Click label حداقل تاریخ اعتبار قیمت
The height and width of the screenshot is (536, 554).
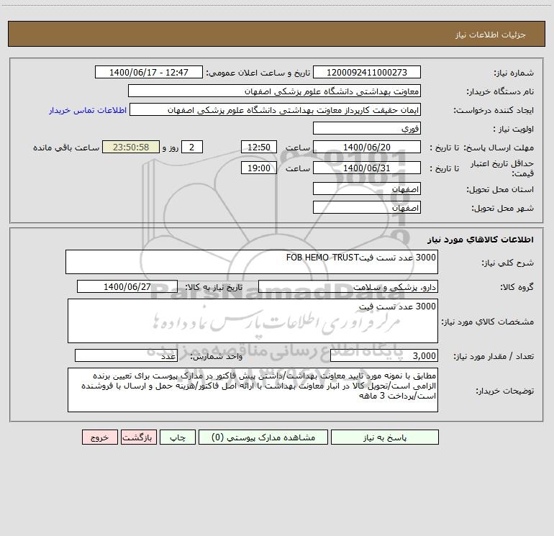(x=501, y=168)
